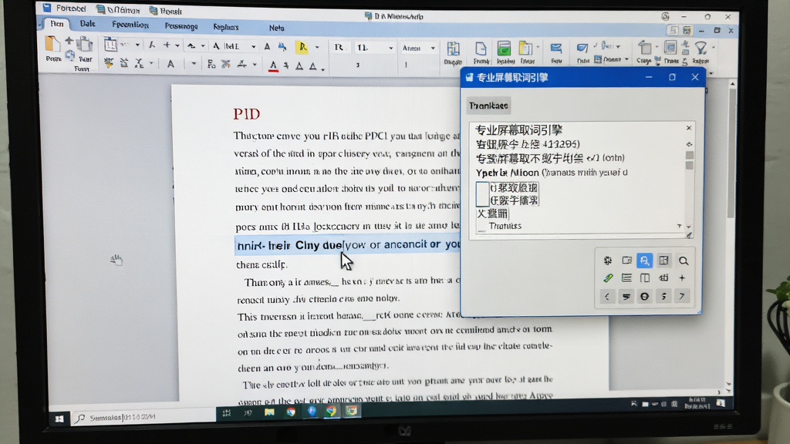Screen dimensions: 790x444
Task: Switch to the first Ren ribbon tab
Action: click(x=57, y=24)
